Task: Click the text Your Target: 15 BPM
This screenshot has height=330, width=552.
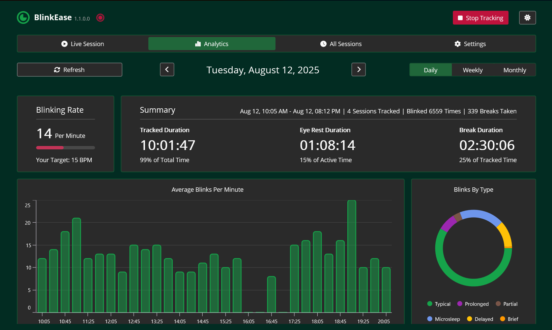Action: coord(64,160)
